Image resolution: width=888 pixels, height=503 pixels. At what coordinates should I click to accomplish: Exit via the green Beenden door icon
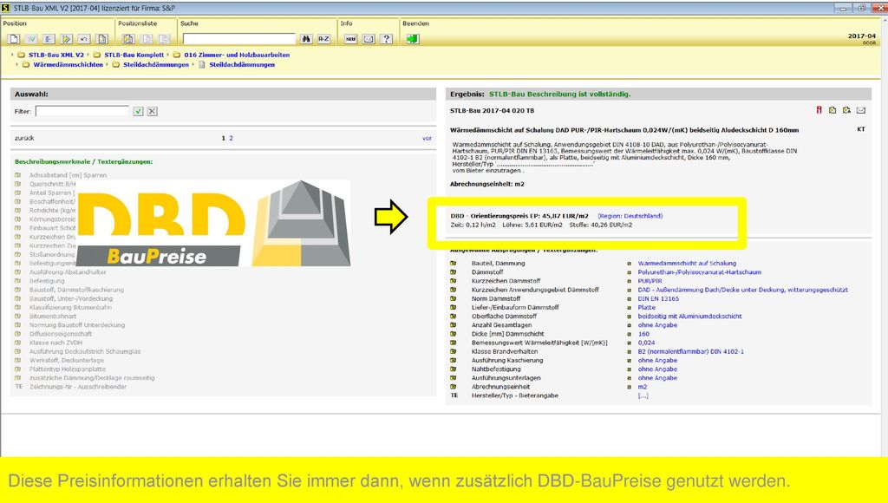click(x=413, y=39)
